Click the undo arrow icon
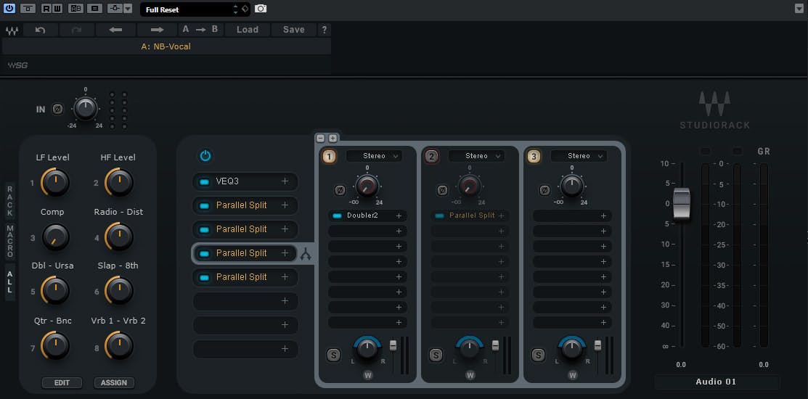 point(41,30)
